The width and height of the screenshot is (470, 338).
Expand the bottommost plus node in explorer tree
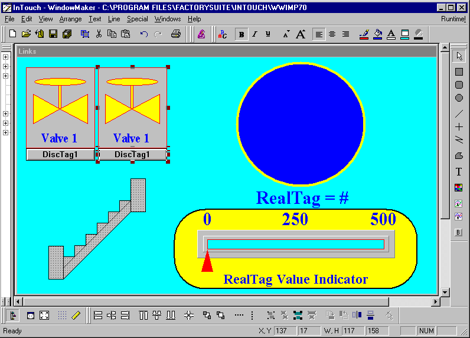[5, 132]
